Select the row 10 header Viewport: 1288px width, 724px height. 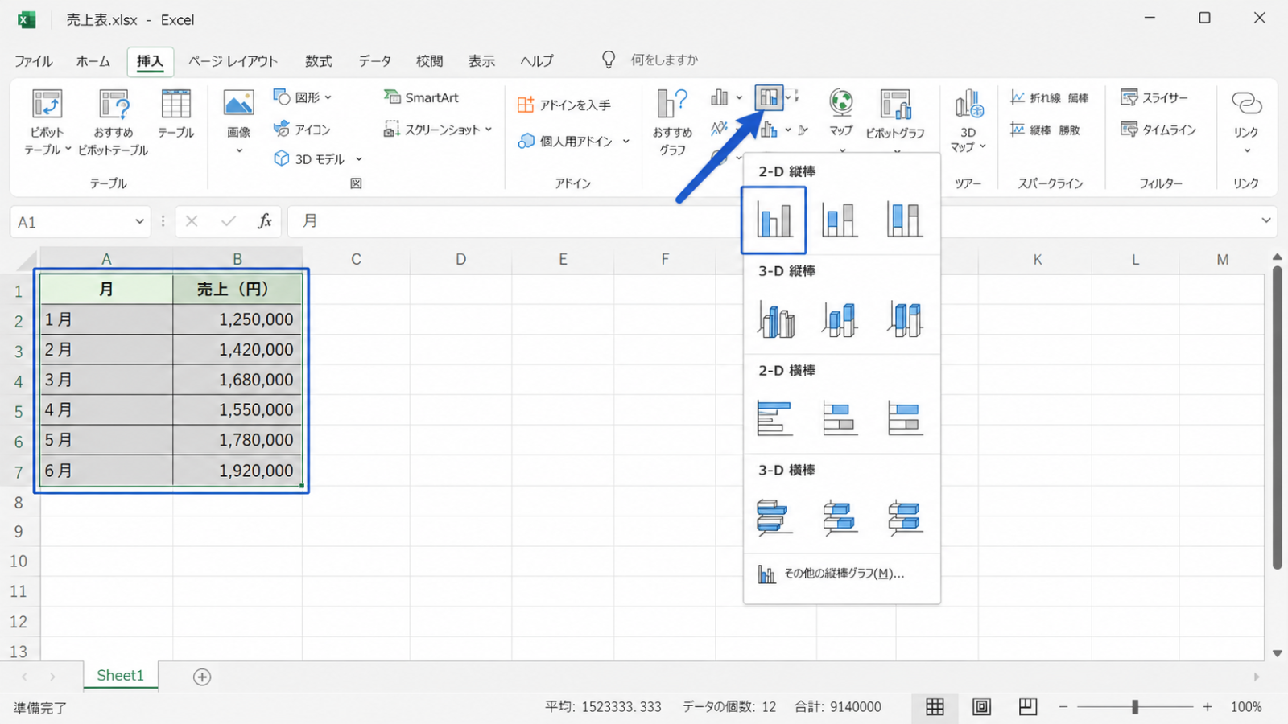point(19,562)
